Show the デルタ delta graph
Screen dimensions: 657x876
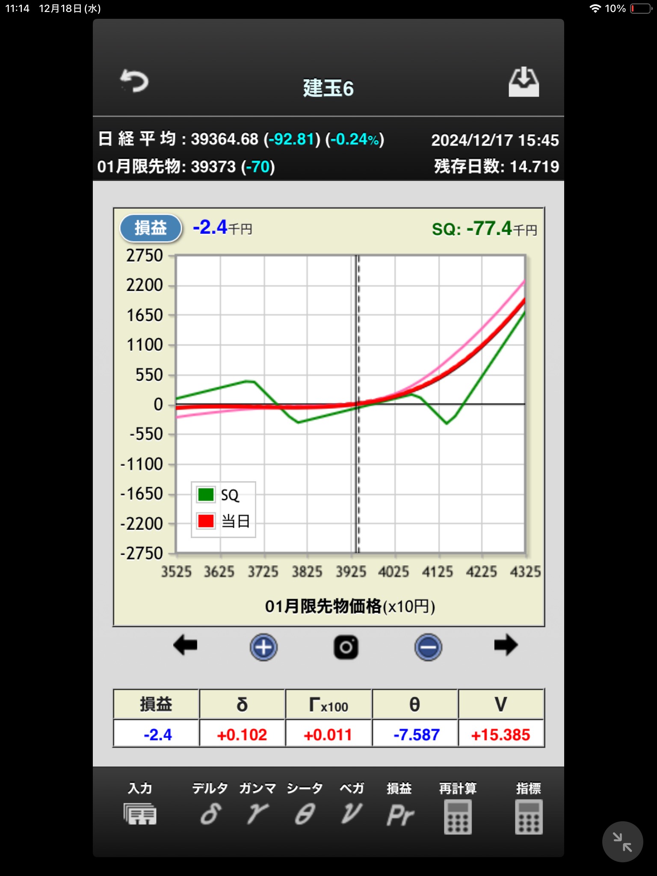pyautogui.click(x=210, y=807)
